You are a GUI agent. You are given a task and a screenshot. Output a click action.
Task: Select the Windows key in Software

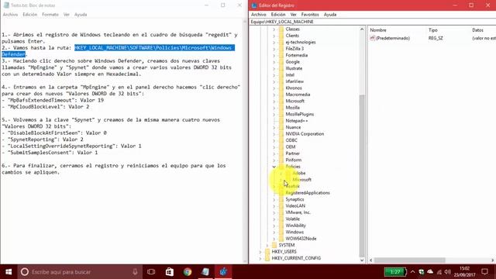[294, 232]
